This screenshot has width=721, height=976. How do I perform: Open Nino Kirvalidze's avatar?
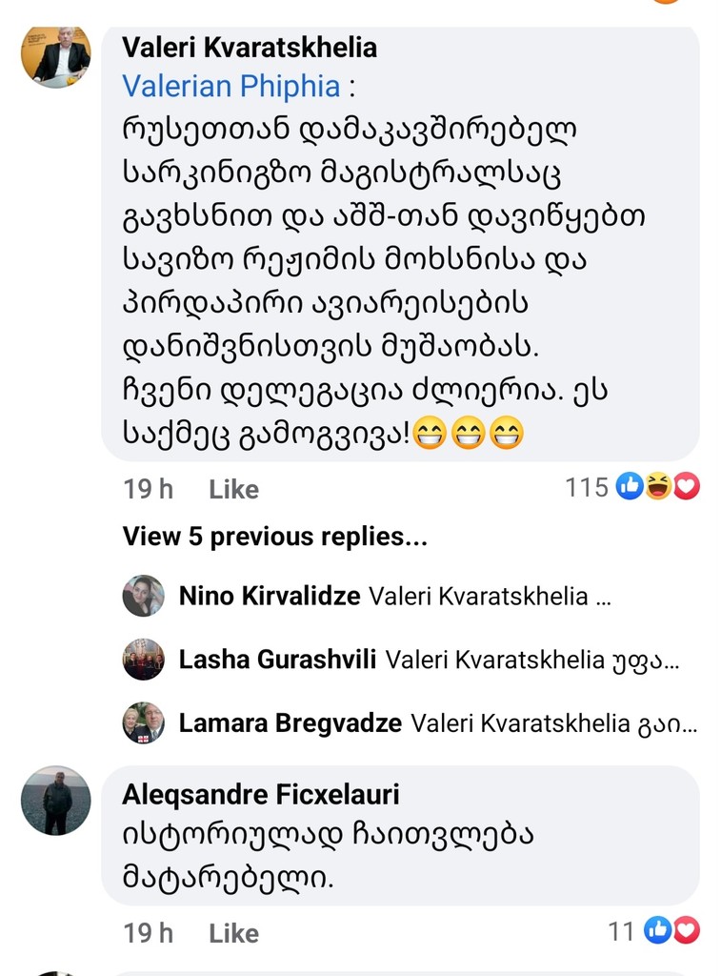coord(143,597)
